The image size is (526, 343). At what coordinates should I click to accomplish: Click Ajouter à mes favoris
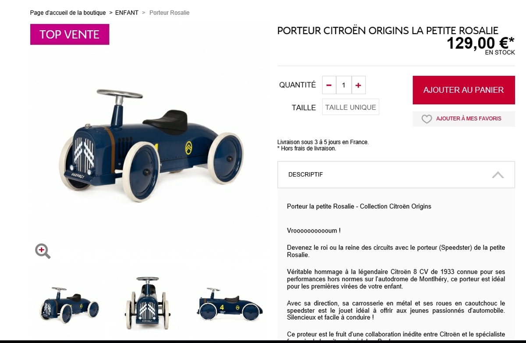pos(469,119)
